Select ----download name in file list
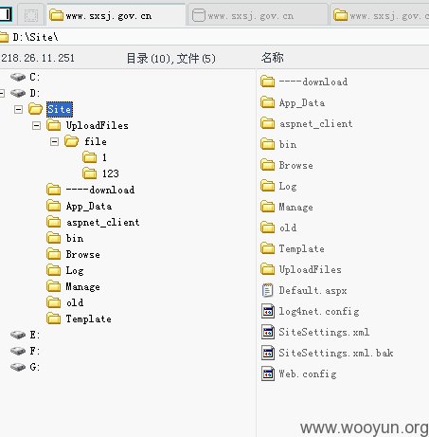Screen dimensions: 429x437 tap(313, 82)
